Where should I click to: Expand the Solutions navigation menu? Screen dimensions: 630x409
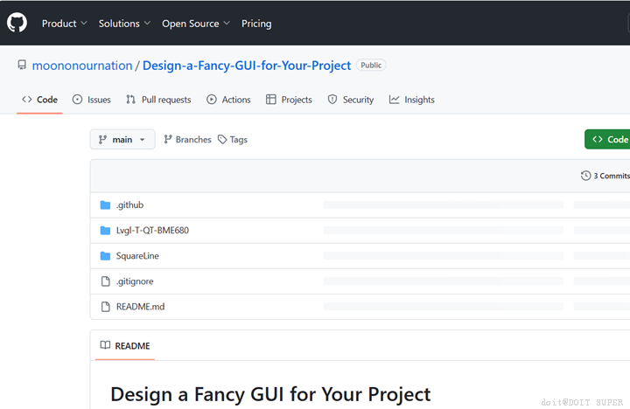point(124,24)
